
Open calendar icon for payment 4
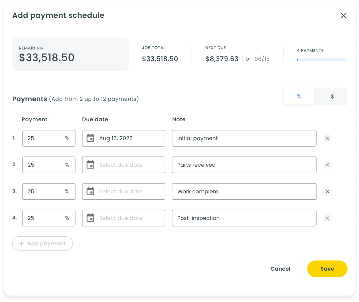(x=90, y=218)
